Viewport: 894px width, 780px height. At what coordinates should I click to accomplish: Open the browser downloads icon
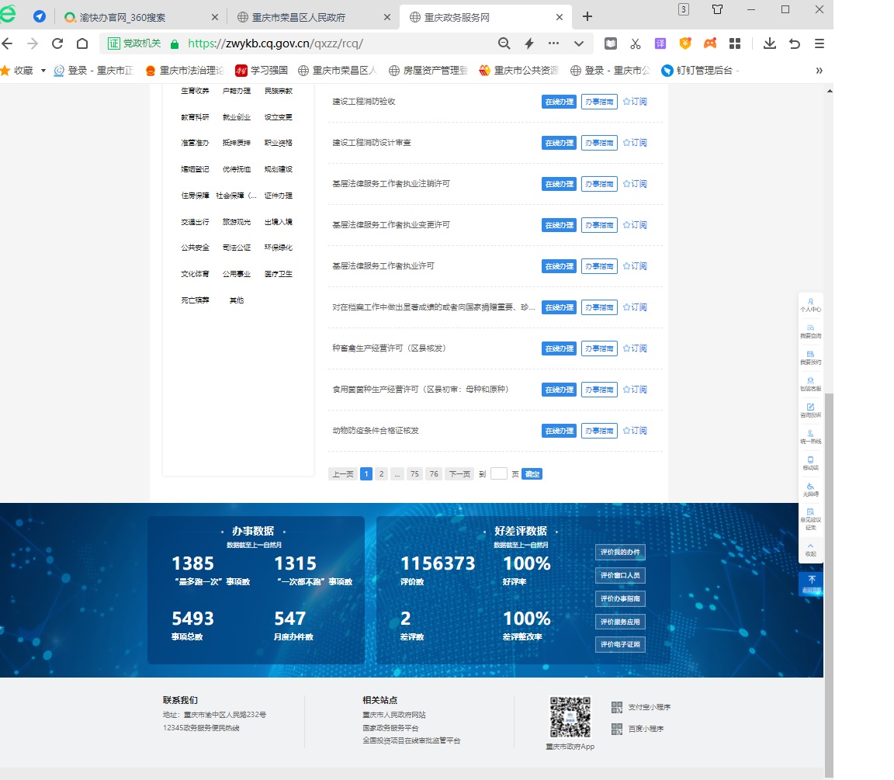click(x=770, y=43)
